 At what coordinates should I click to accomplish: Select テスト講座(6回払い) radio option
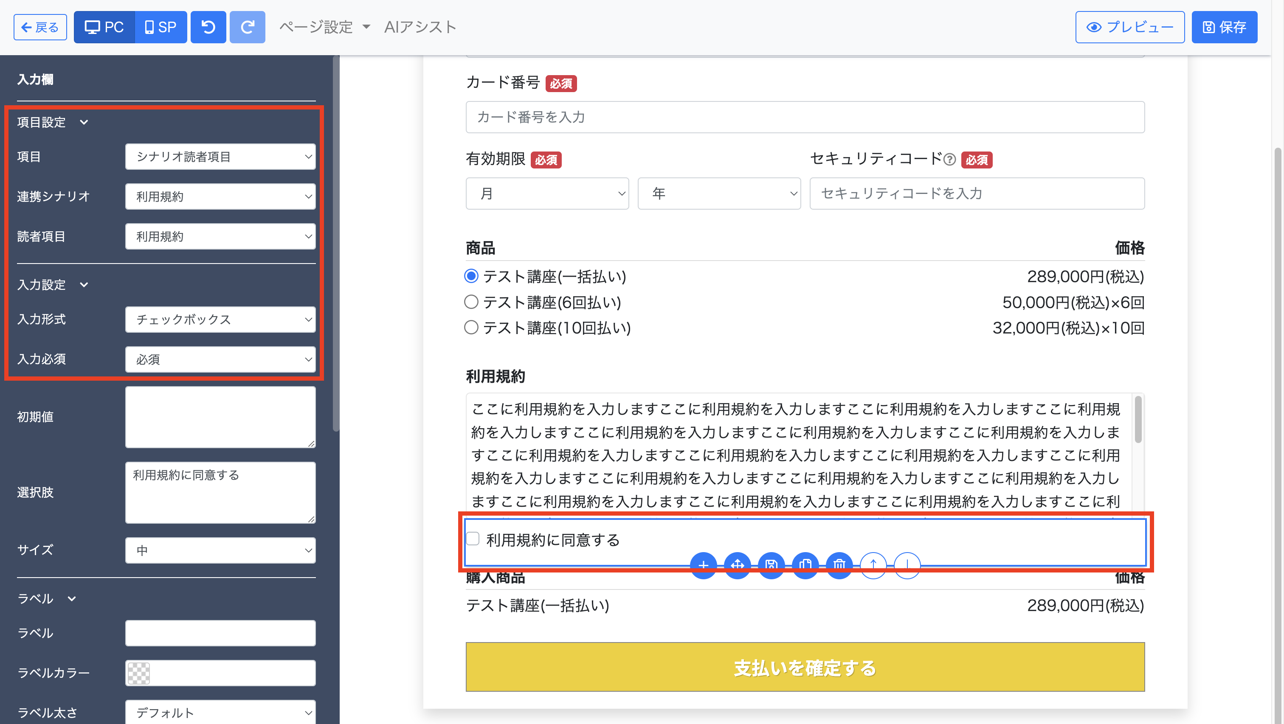471,302
